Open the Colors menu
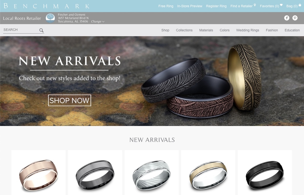 click(x=224, y=30)
